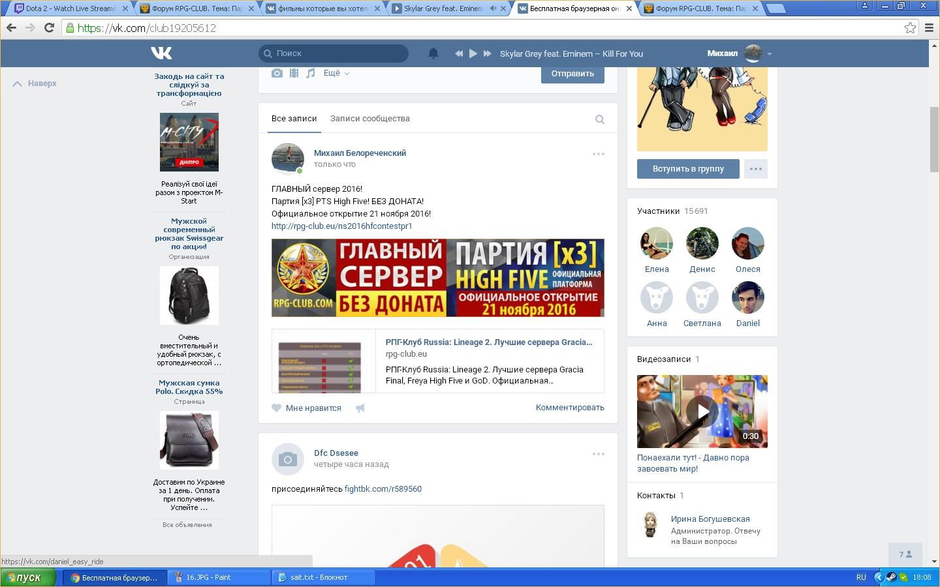
Task: Like the post with Мне нравится
Action: coord(307,408)
